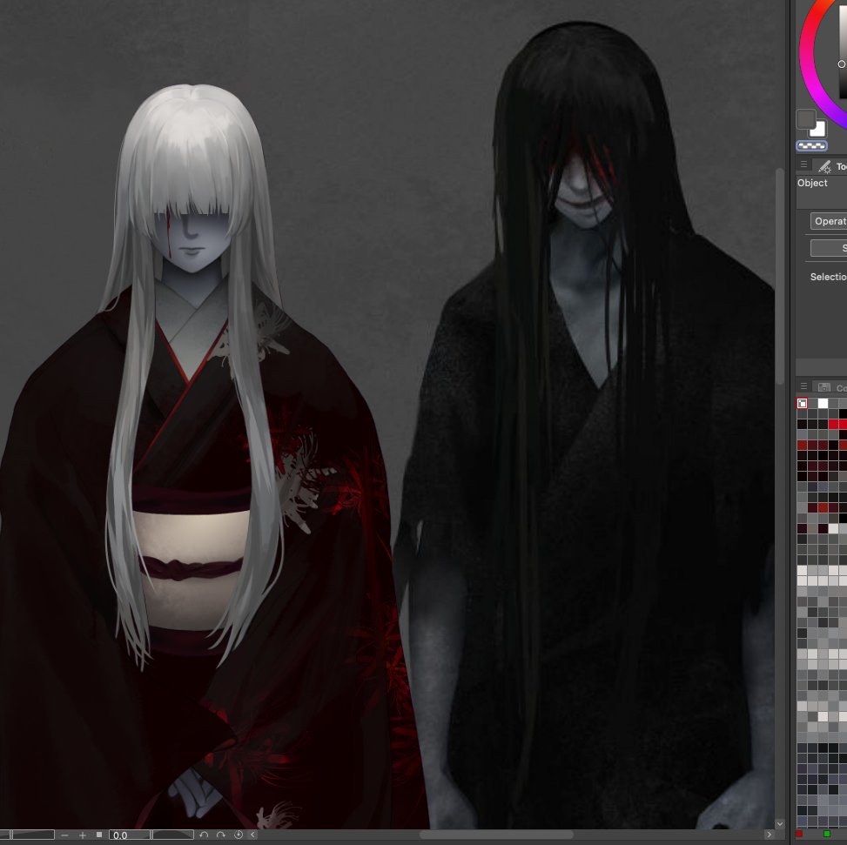Open the Color set panel menu
The height and width of the screenshot is (845, 847).
click(803, 386)
